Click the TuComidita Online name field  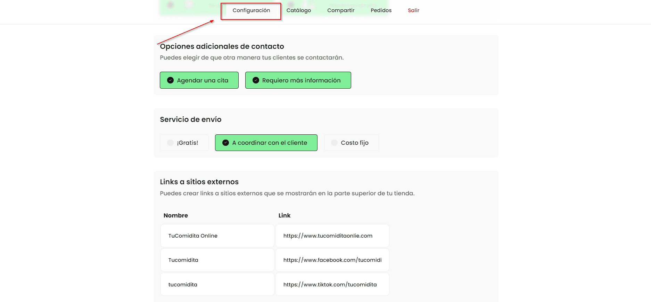pyautogui.click(x=217, y=236)
